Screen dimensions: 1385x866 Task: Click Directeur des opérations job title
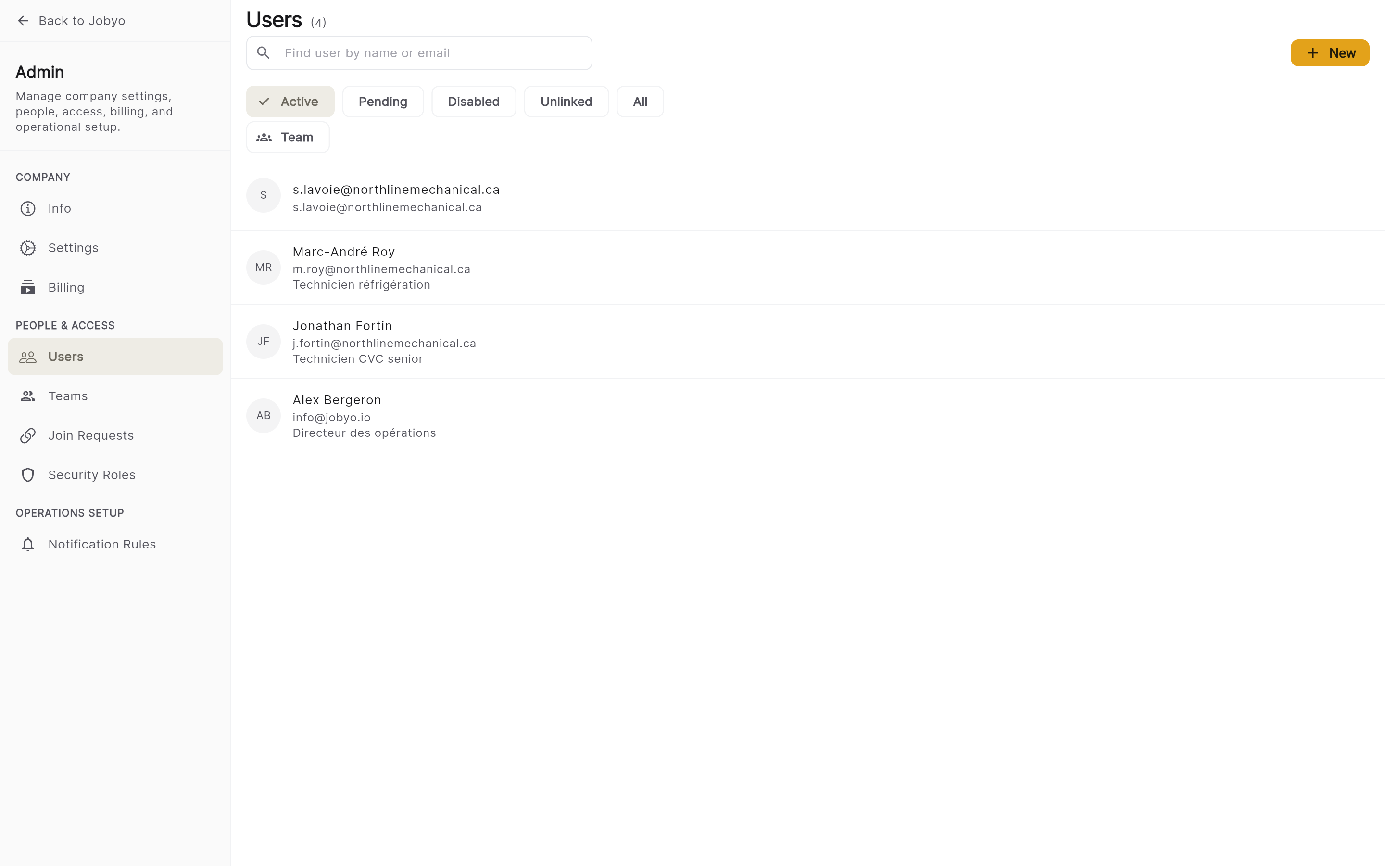(364, 433)
